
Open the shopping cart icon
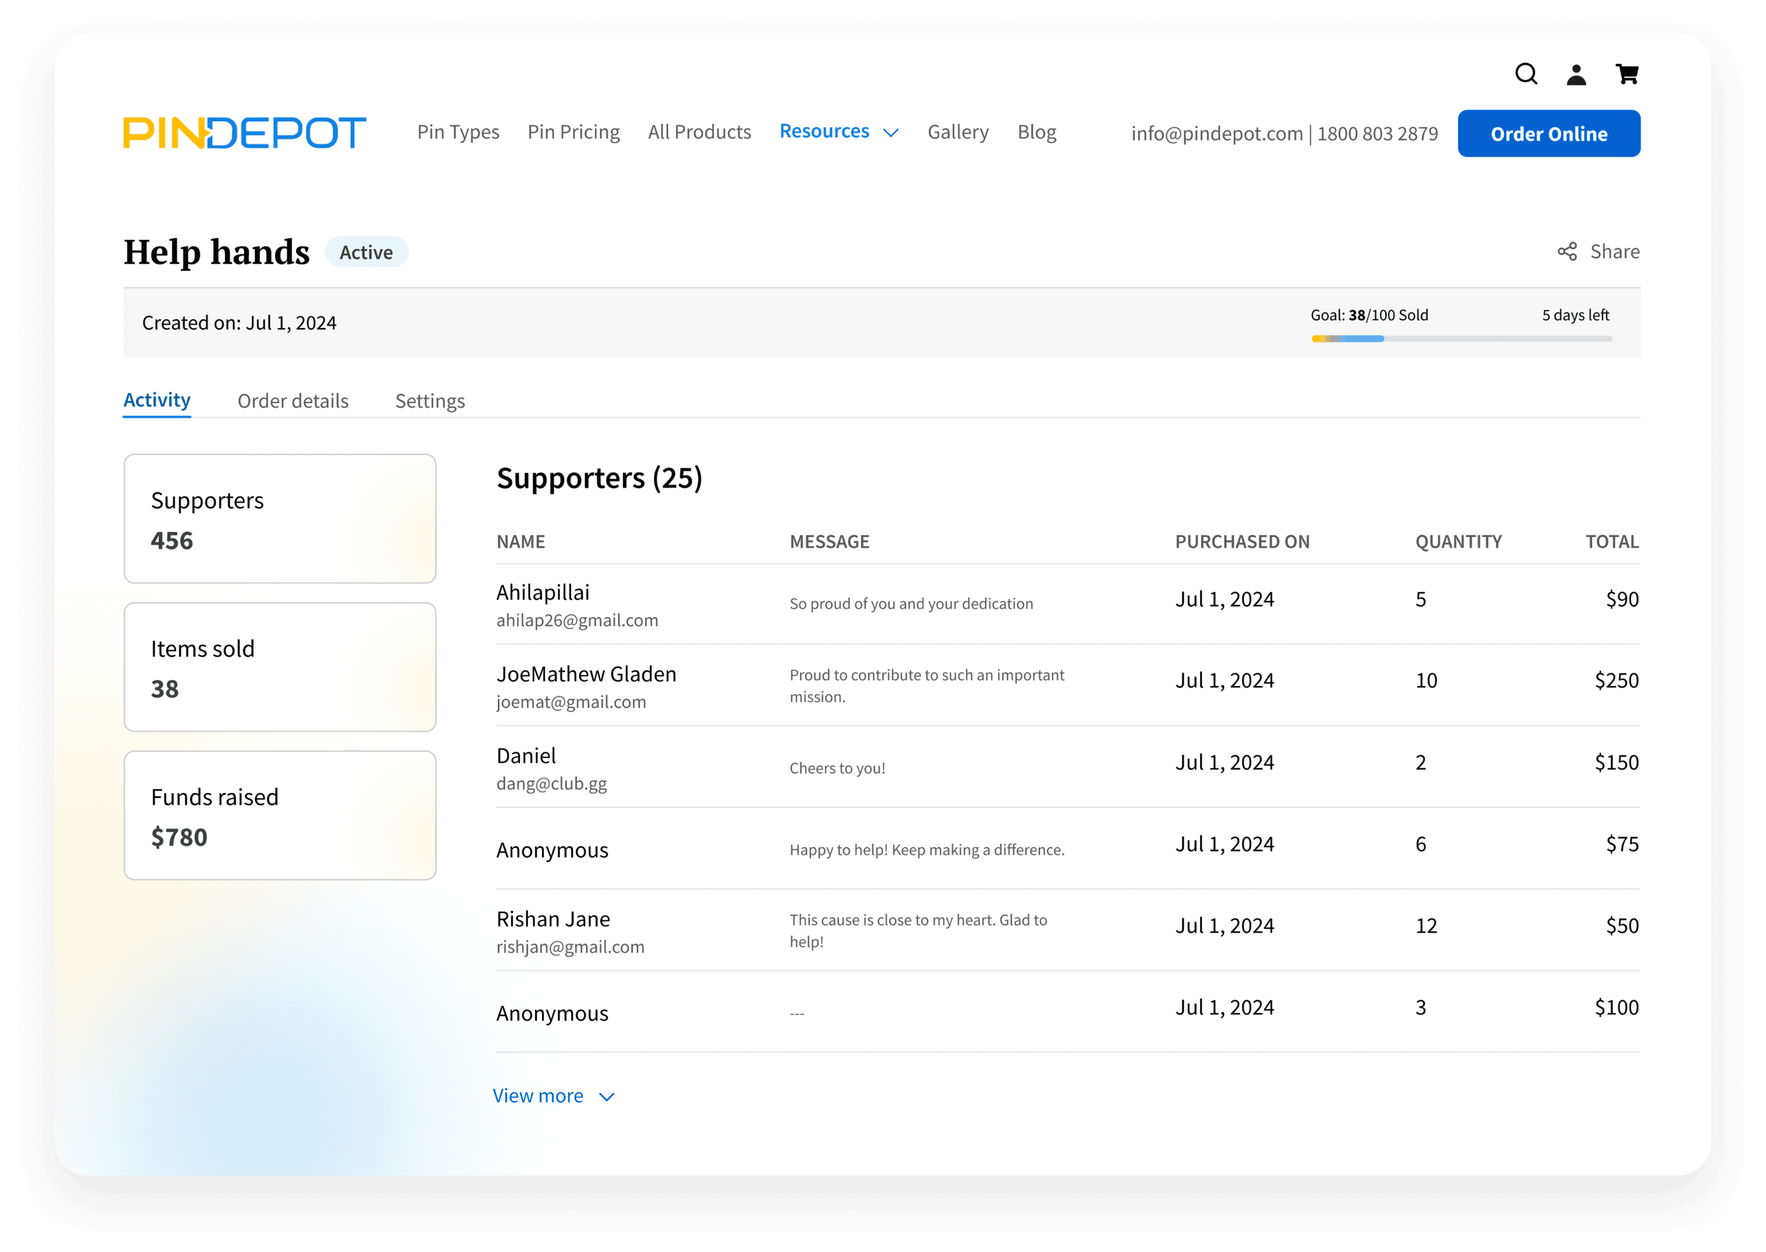1627,74
